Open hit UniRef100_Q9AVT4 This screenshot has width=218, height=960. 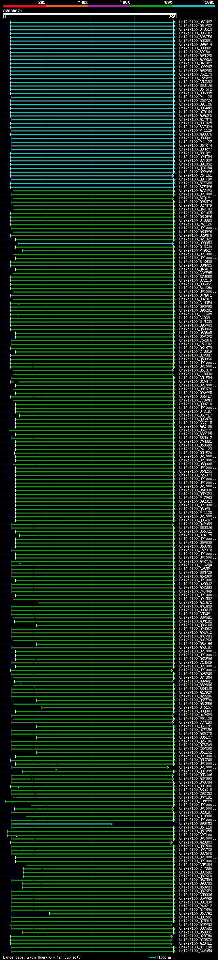(x=196, y=44)
